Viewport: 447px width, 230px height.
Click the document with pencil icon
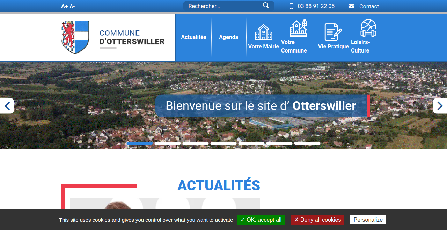334,32
